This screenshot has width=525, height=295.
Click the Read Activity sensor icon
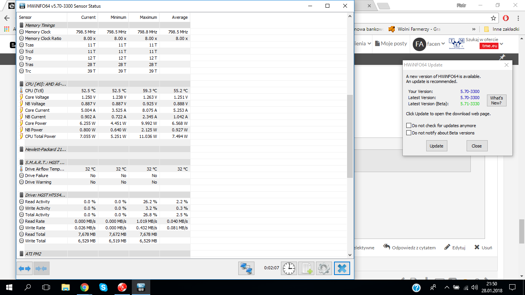pos(22,202)
